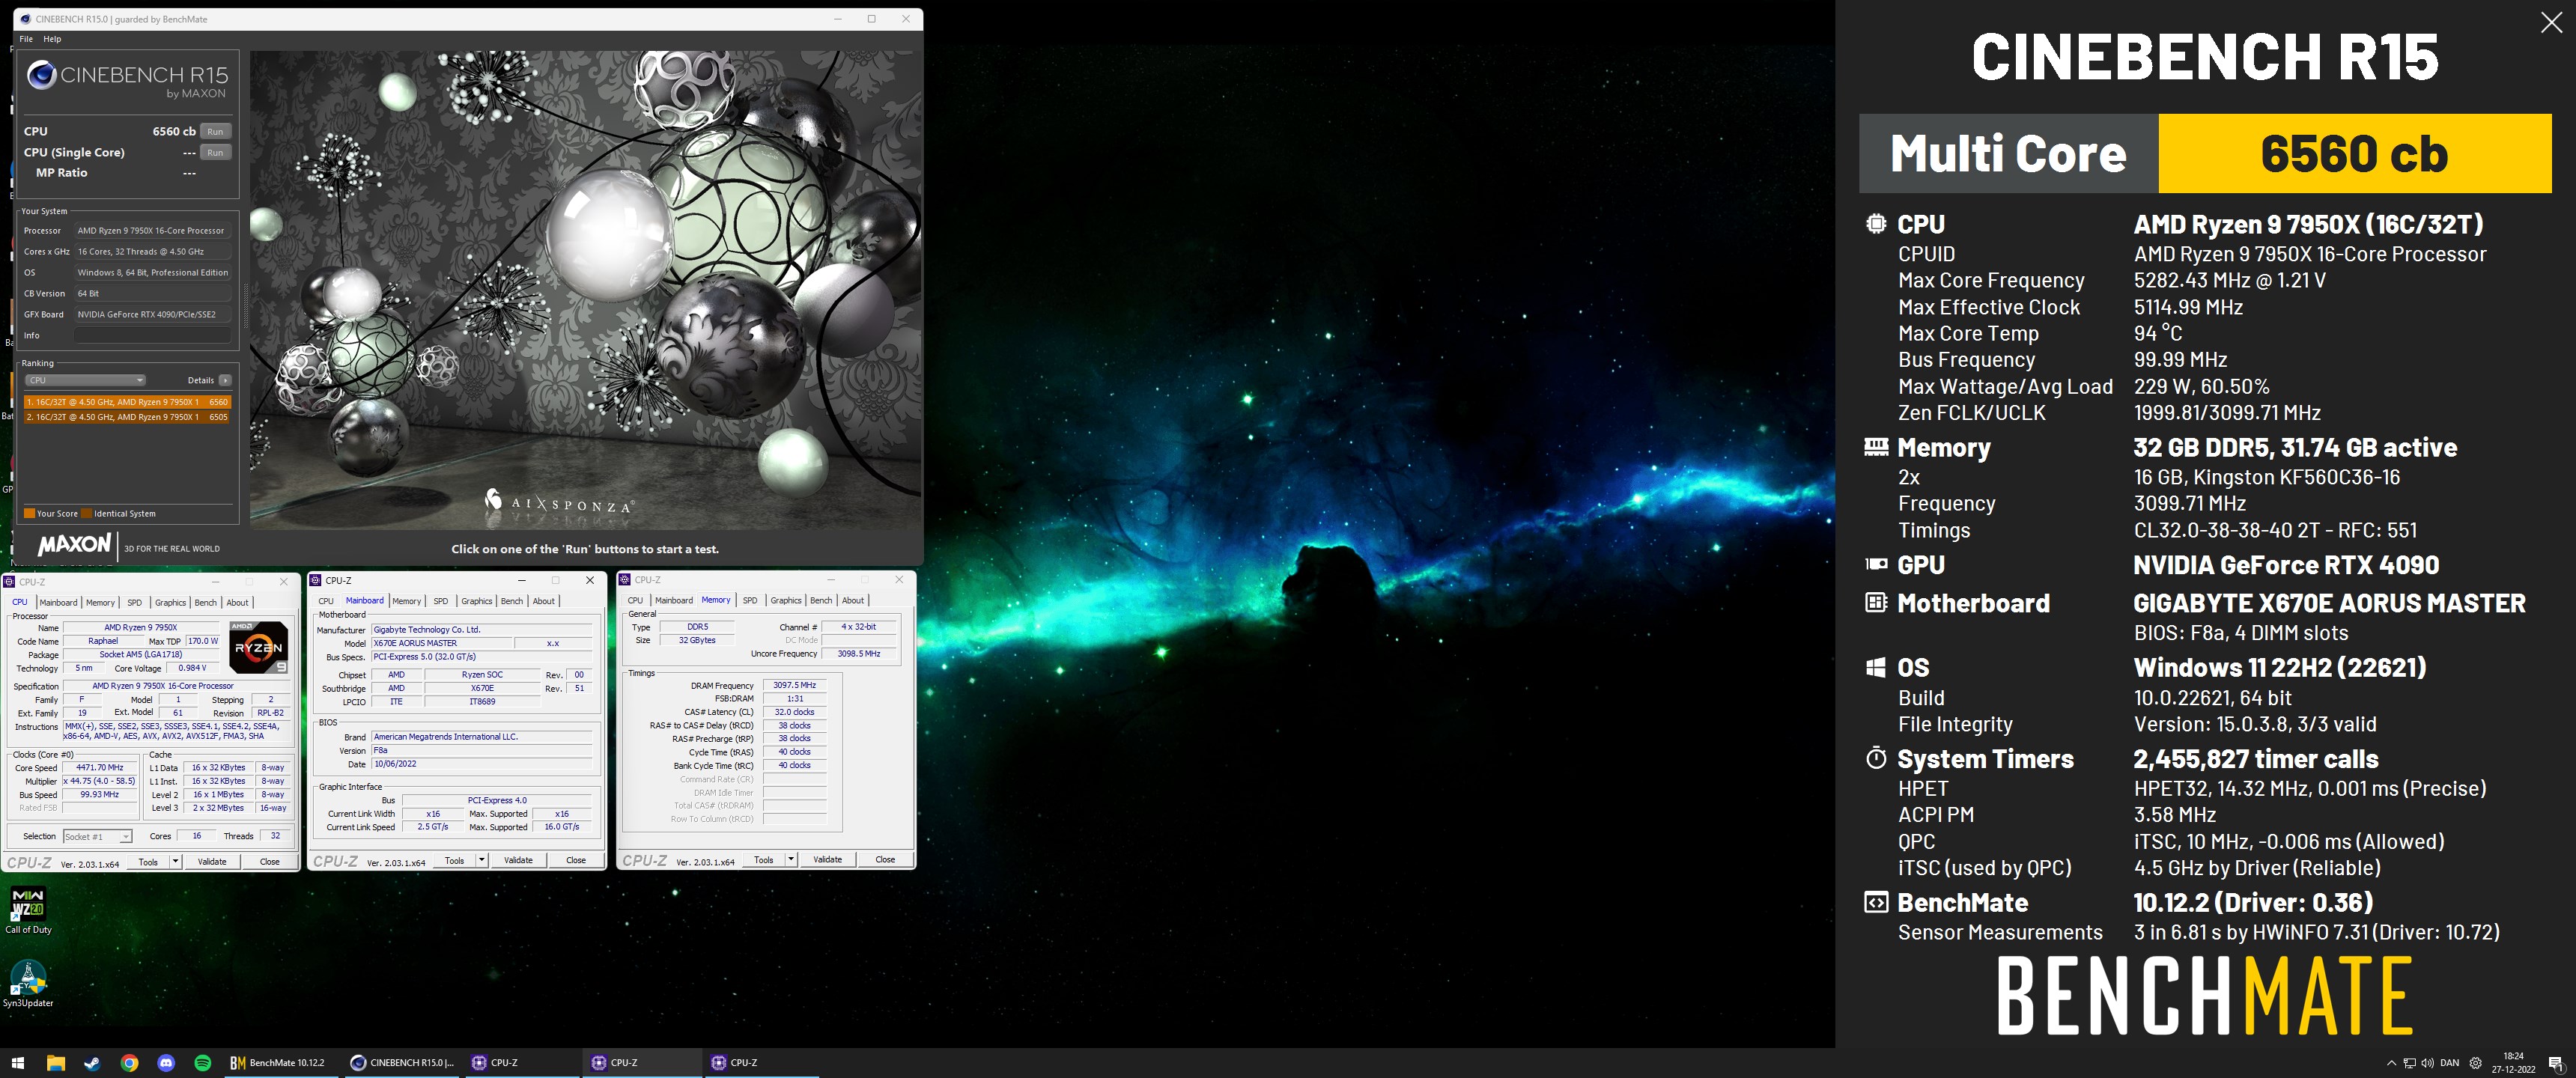The width and height of the screenshot is (2576, 1078).
Task: Click Close in Memory-tab CPU-Z window
Action: click(885, 859)
